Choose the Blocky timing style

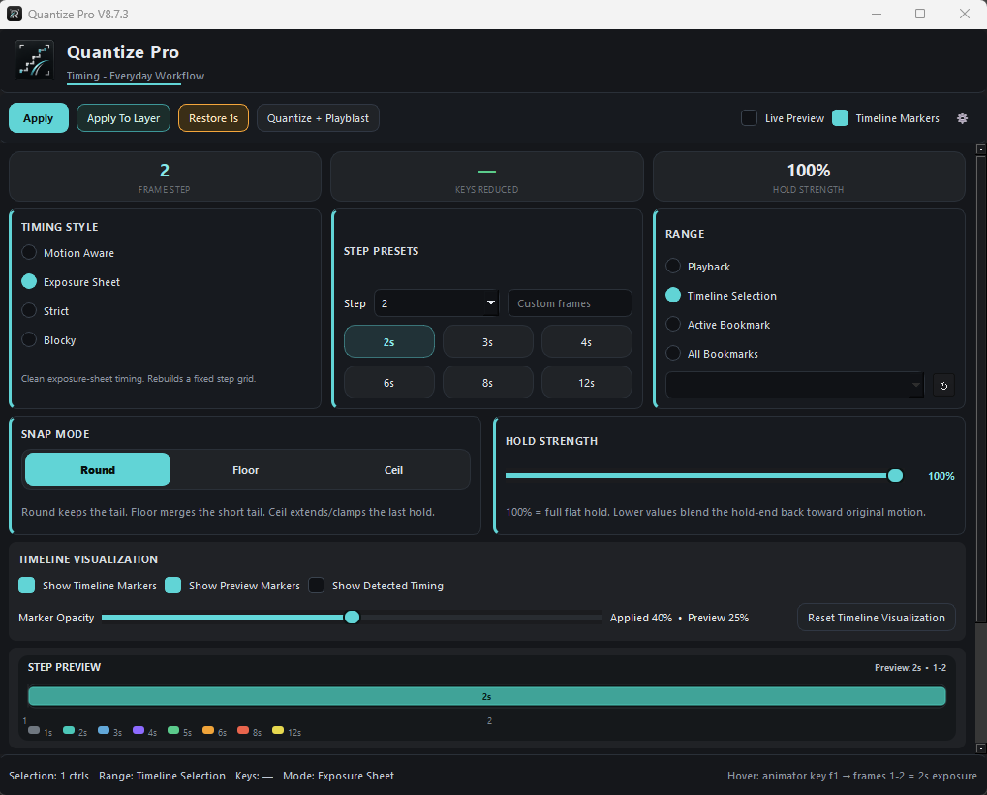(x=29, y=339)
